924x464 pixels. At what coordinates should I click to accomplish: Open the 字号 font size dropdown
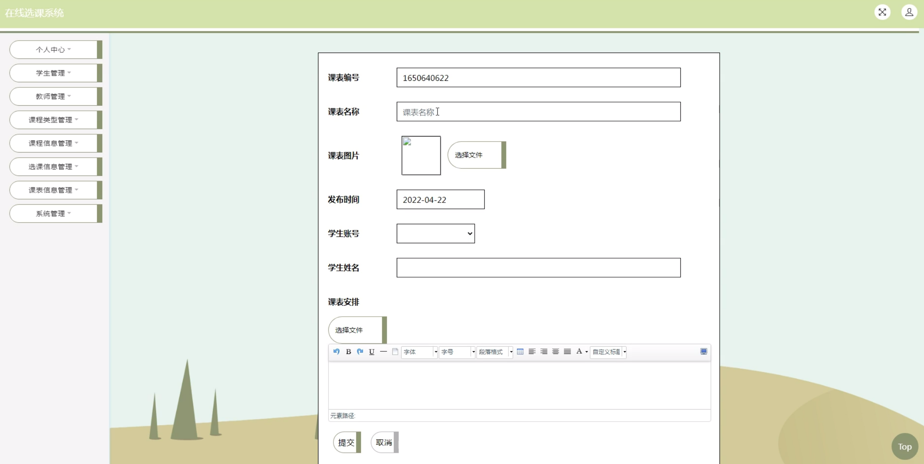coord(457,352)
